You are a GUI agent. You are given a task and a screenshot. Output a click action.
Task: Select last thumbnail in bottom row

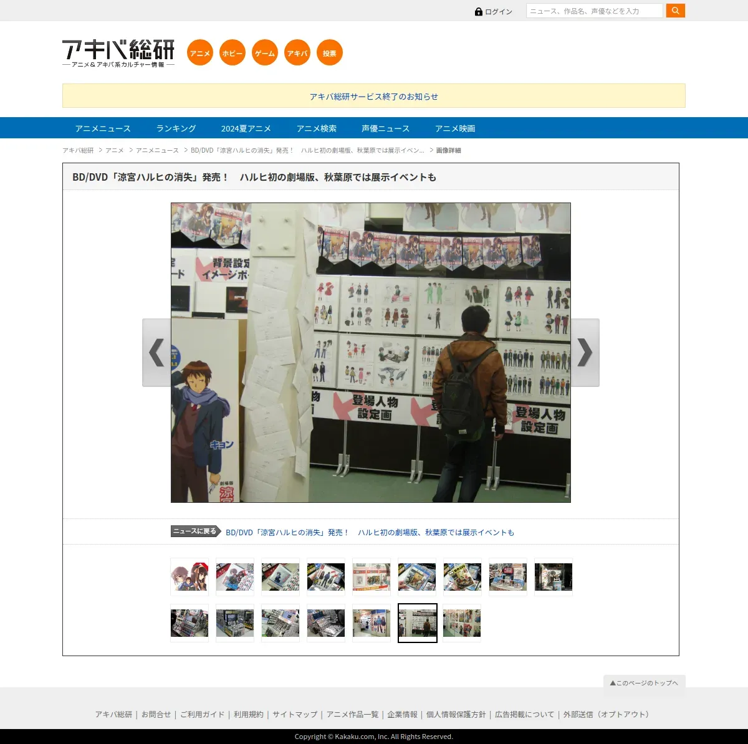click(x=462, y=623)
